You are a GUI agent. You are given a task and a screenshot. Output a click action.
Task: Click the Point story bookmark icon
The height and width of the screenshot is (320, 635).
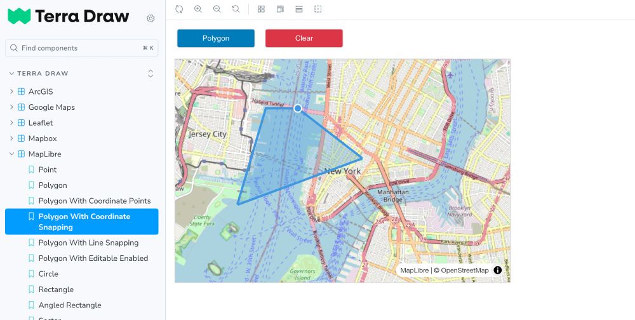31,170
